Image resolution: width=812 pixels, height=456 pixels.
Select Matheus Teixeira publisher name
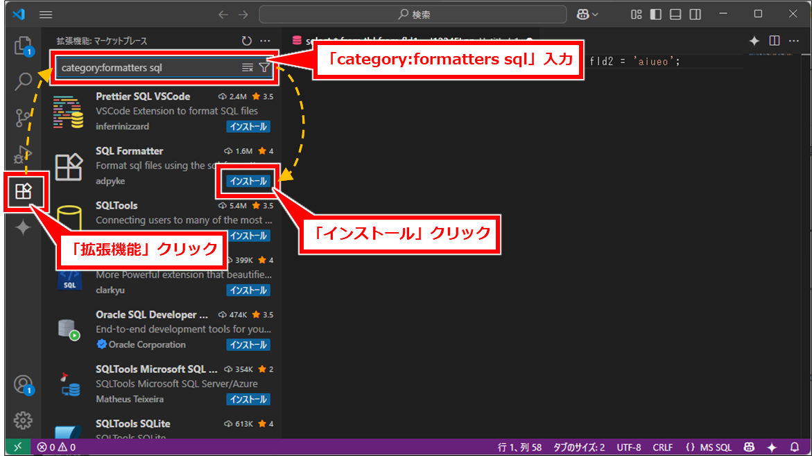click(x=130, y=400)
